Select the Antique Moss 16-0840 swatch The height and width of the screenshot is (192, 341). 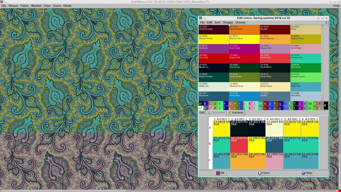tap(306, 39)
